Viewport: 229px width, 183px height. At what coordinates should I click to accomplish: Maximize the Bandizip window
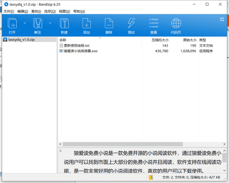(x=207, y=4)
